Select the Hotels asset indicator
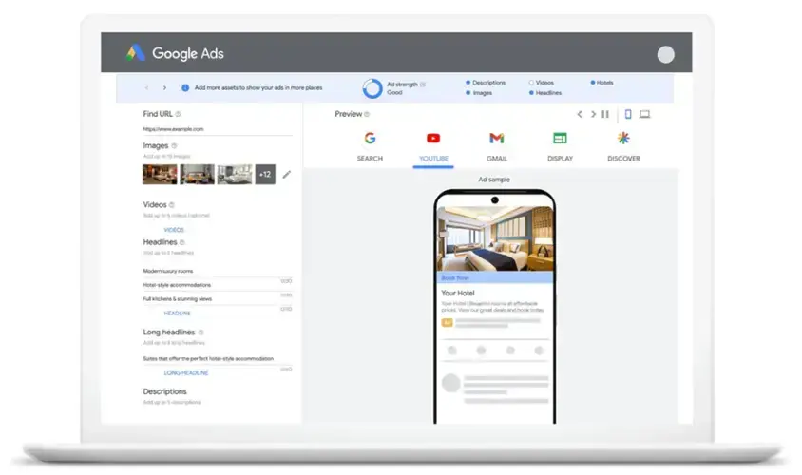The height and width of the screenshot is (475, 802). click(x=593, y=83)
